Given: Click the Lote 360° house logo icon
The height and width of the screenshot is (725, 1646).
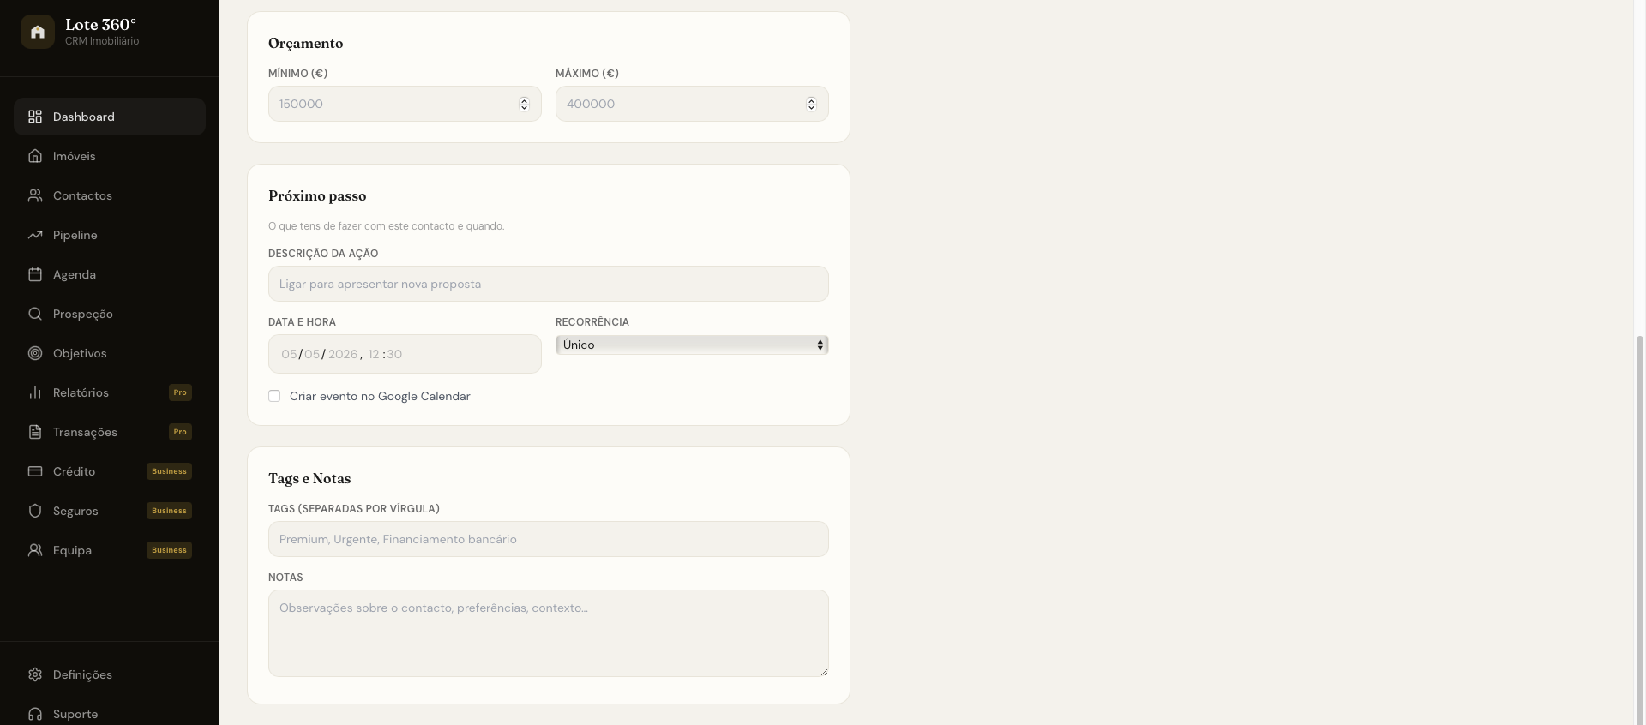Looking at the screenshot, I should click(x=38, y=32).
